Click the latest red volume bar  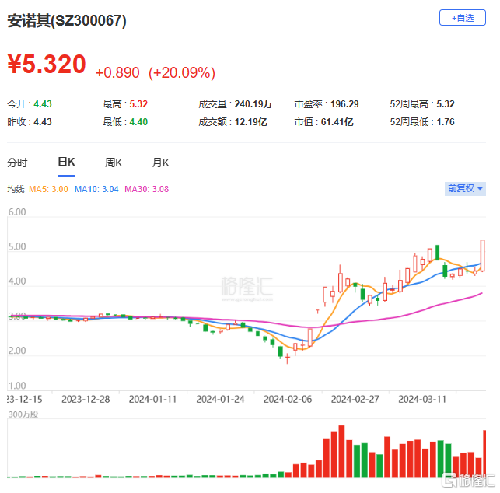tap(484, 454)
